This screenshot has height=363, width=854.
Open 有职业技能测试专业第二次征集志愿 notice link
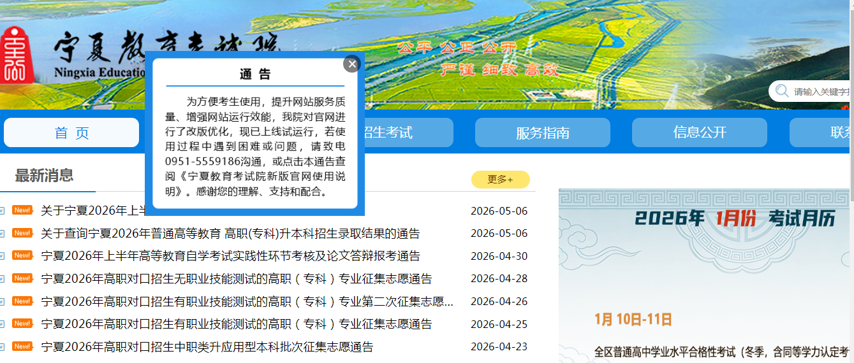(247, 302)
